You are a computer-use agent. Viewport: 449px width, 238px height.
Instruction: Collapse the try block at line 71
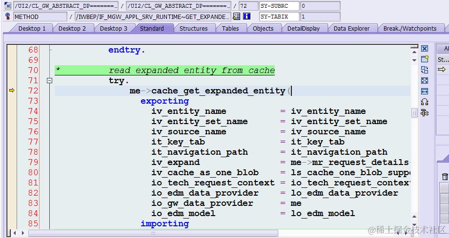point(50,81)
